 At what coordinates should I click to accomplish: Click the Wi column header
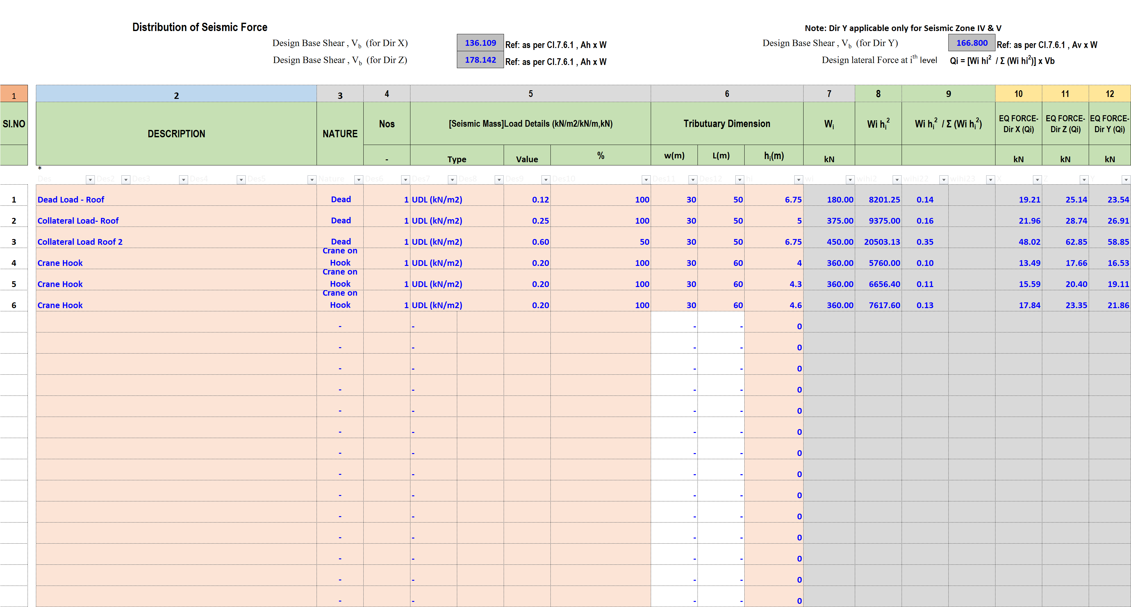[829, 124]
